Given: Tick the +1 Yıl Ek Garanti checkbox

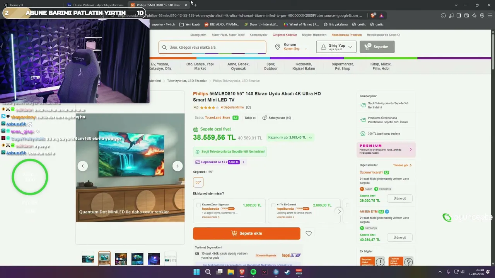Looking at the screenshot, I should pos(273,205).
